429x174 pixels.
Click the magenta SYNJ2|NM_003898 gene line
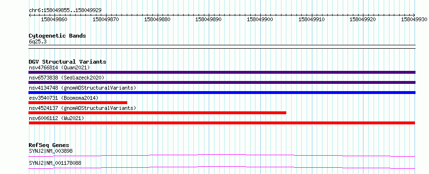point(222,156)
